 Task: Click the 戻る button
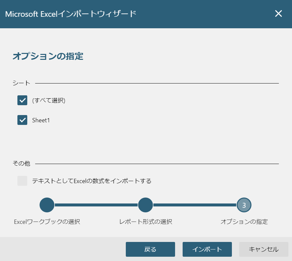[150, 249]
